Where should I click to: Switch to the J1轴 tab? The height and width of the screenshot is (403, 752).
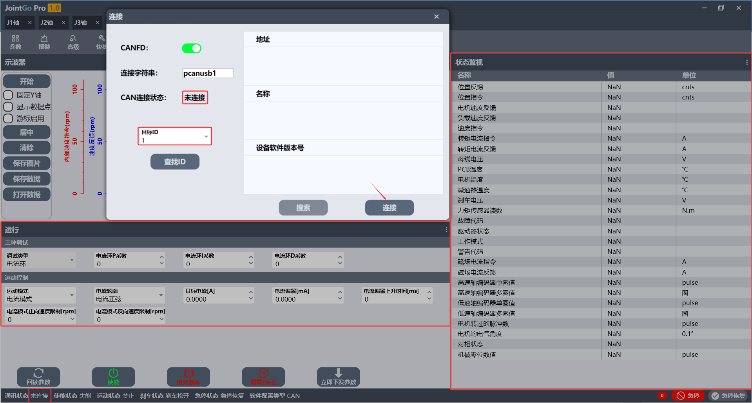(13, 23)
